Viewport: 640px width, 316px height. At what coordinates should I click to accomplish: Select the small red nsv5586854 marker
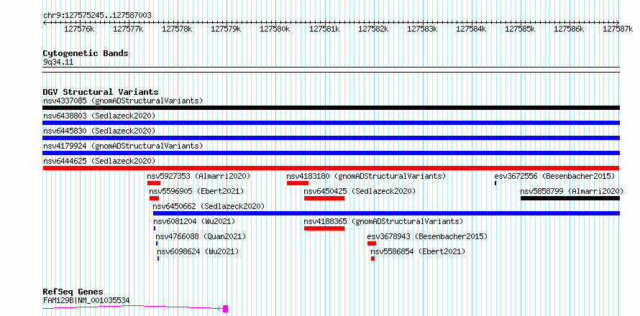tap(372, 259)
